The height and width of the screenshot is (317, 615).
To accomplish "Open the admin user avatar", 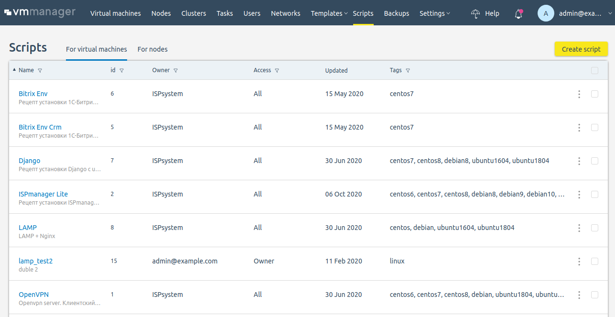I will click(x=546, y=13).
